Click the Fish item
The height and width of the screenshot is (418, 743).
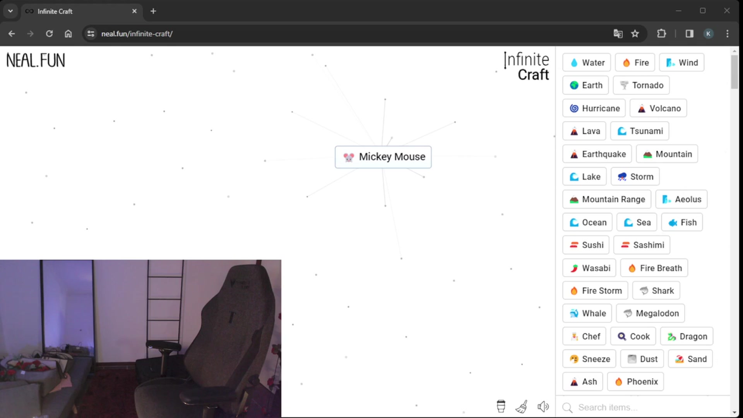pyautogui.click(x=682, y=223)
